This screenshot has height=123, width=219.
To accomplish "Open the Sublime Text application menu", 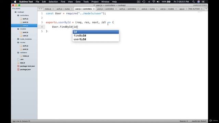I will point(26,2).
